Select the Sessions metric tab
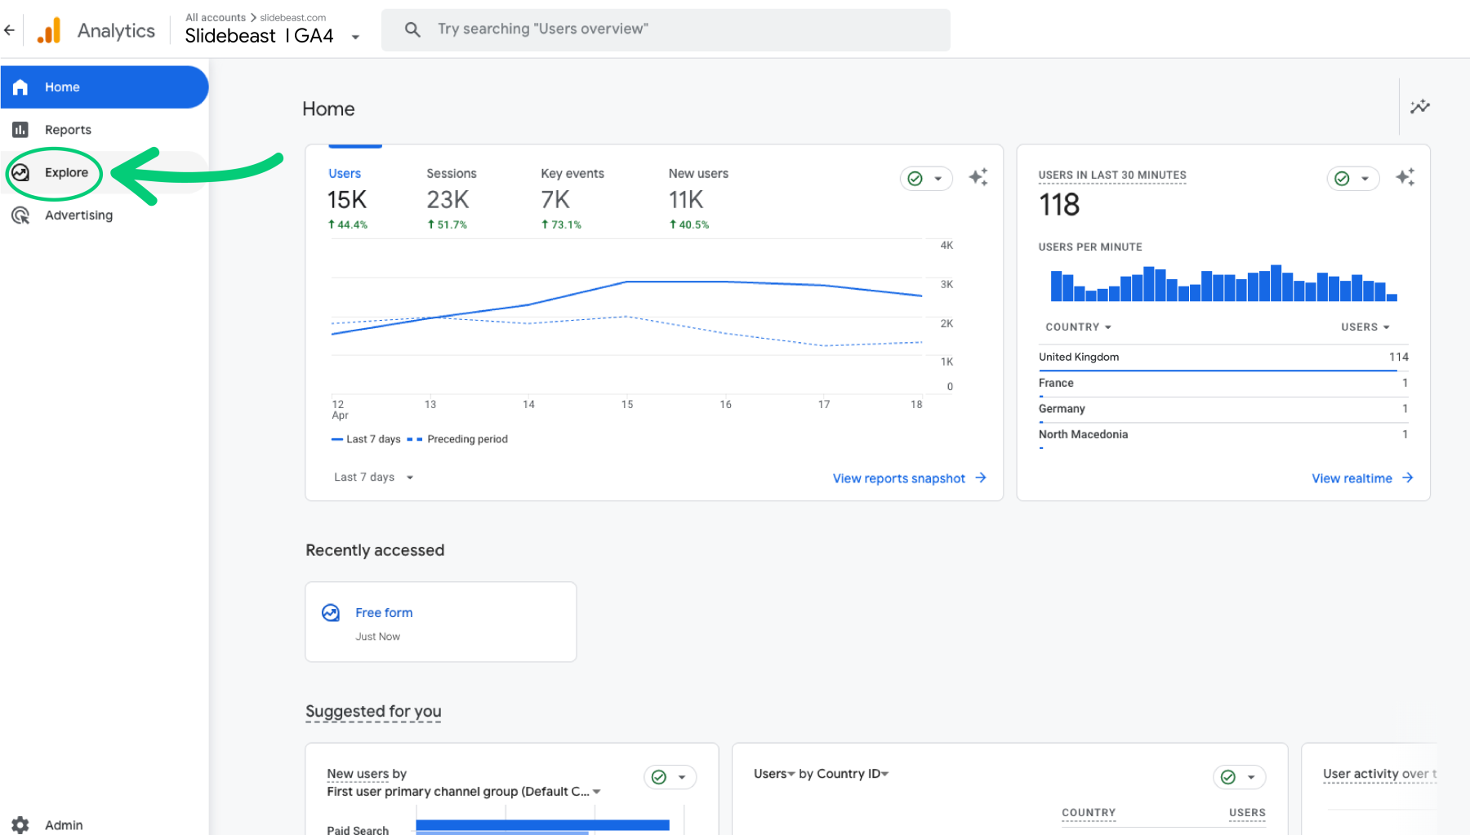 (x=452, y=198)
